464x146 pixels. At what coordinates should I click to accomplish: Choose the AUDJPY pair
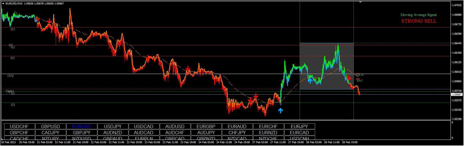coord(206,133)
